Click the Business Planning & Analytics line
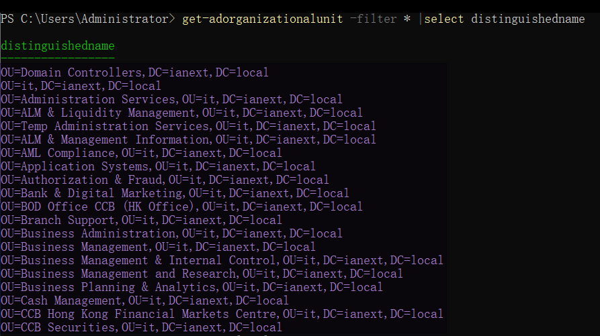This screenshot has width=600, height=336. pos(191,287)
